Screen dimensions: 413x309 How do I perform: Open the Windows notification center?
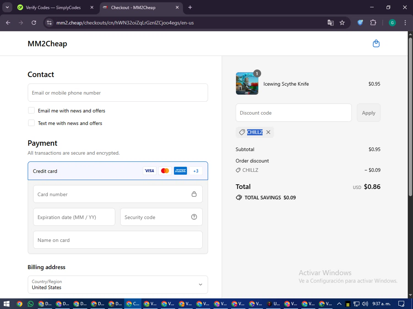point(401,304)
